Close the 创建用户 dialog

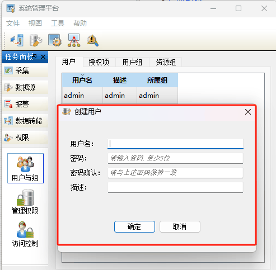(248, 112)
